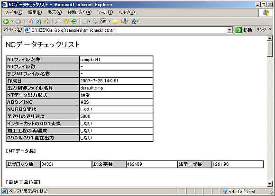Open the Search magnifier icon

click(57, 22)
